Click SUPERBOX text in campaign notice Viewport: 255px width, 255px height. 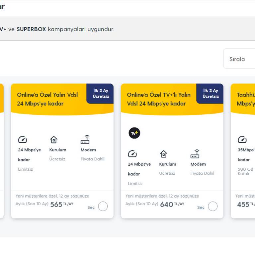coord(31,29)
